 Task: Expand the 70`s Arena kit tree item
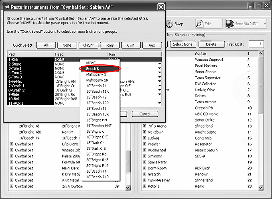144,126
